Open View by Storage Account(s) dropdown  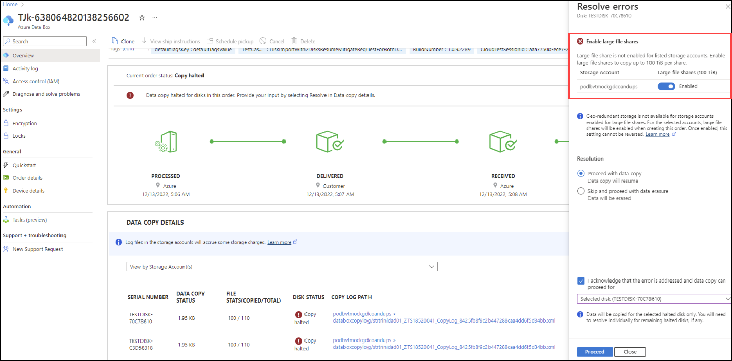[x=282, y=267]
